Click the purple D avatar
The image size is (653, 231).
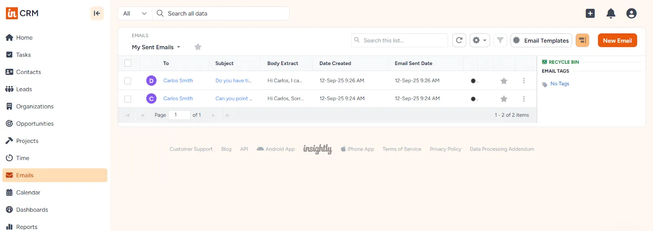[151, 81]
